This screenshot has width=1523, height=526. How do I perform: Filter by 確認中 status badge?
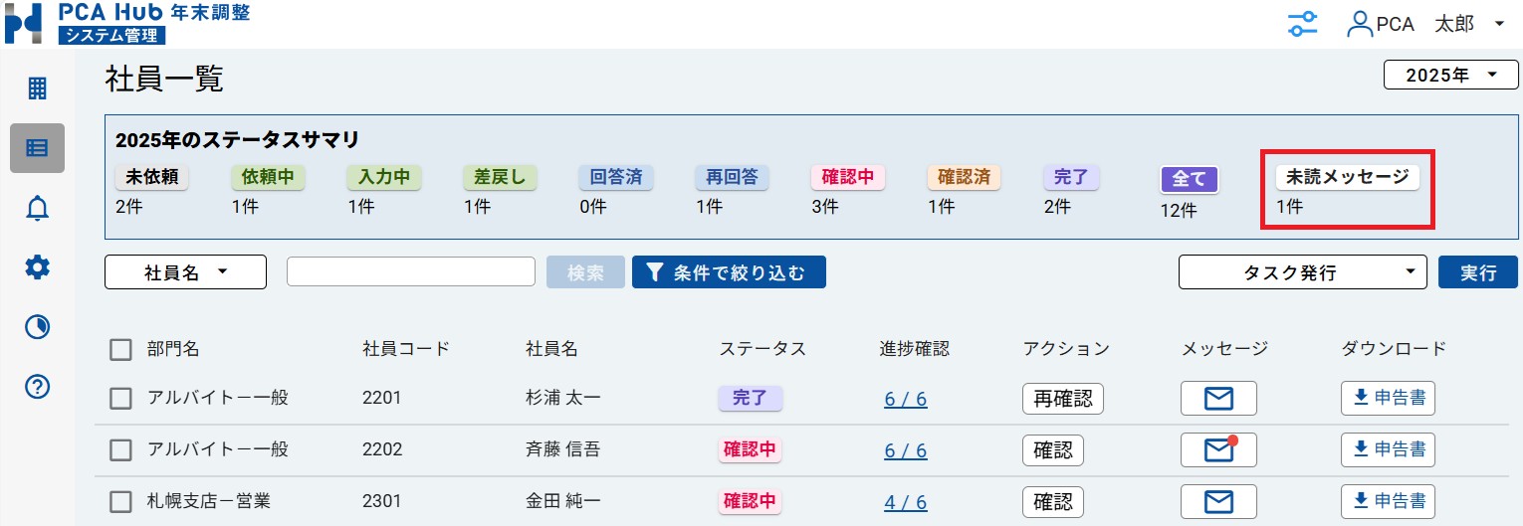click(x=847, y=178)
